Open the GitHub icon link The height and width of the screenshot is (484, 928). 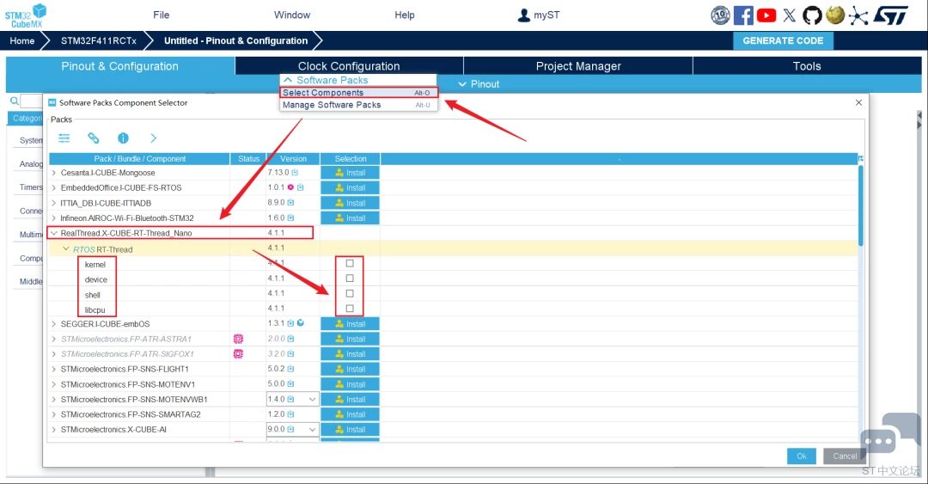click(812, 15)
